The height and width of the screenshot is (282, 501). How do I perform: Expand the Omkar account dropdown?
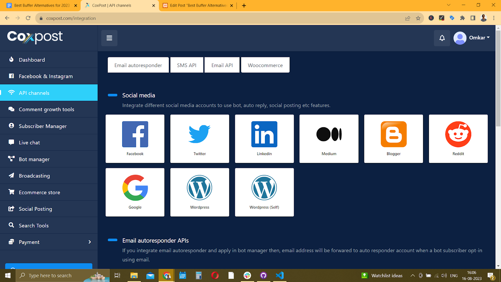pyautogui.click(x=479, y=38)
